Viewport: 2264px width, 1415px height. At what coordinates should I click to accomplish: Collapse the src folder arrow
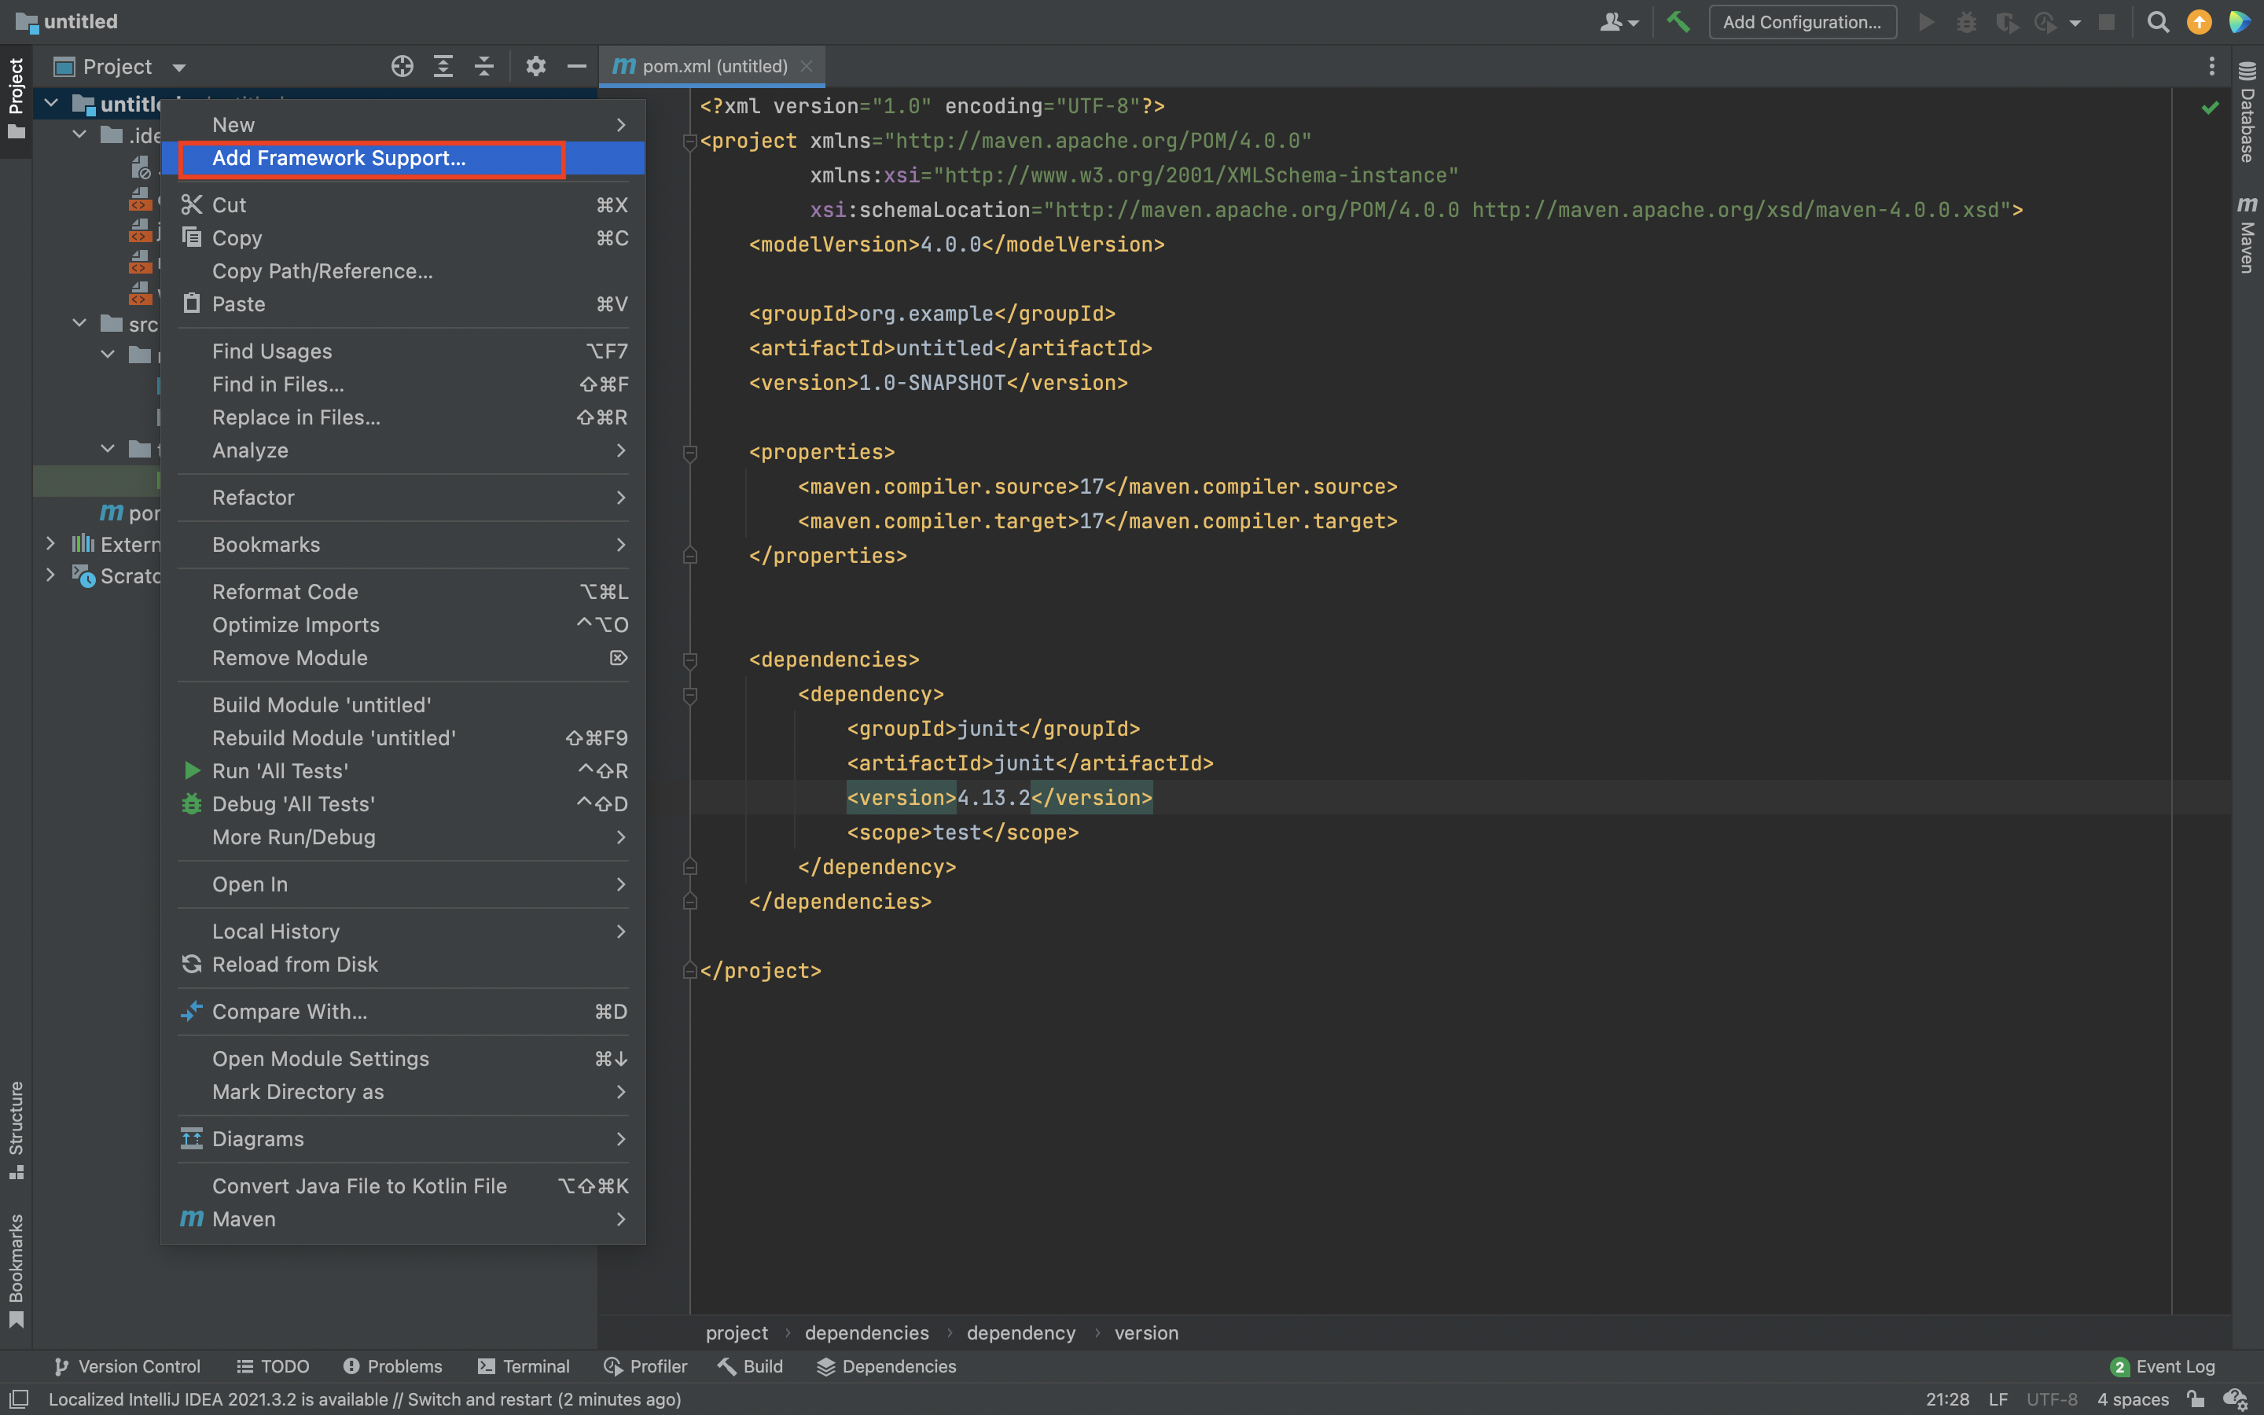79,324
